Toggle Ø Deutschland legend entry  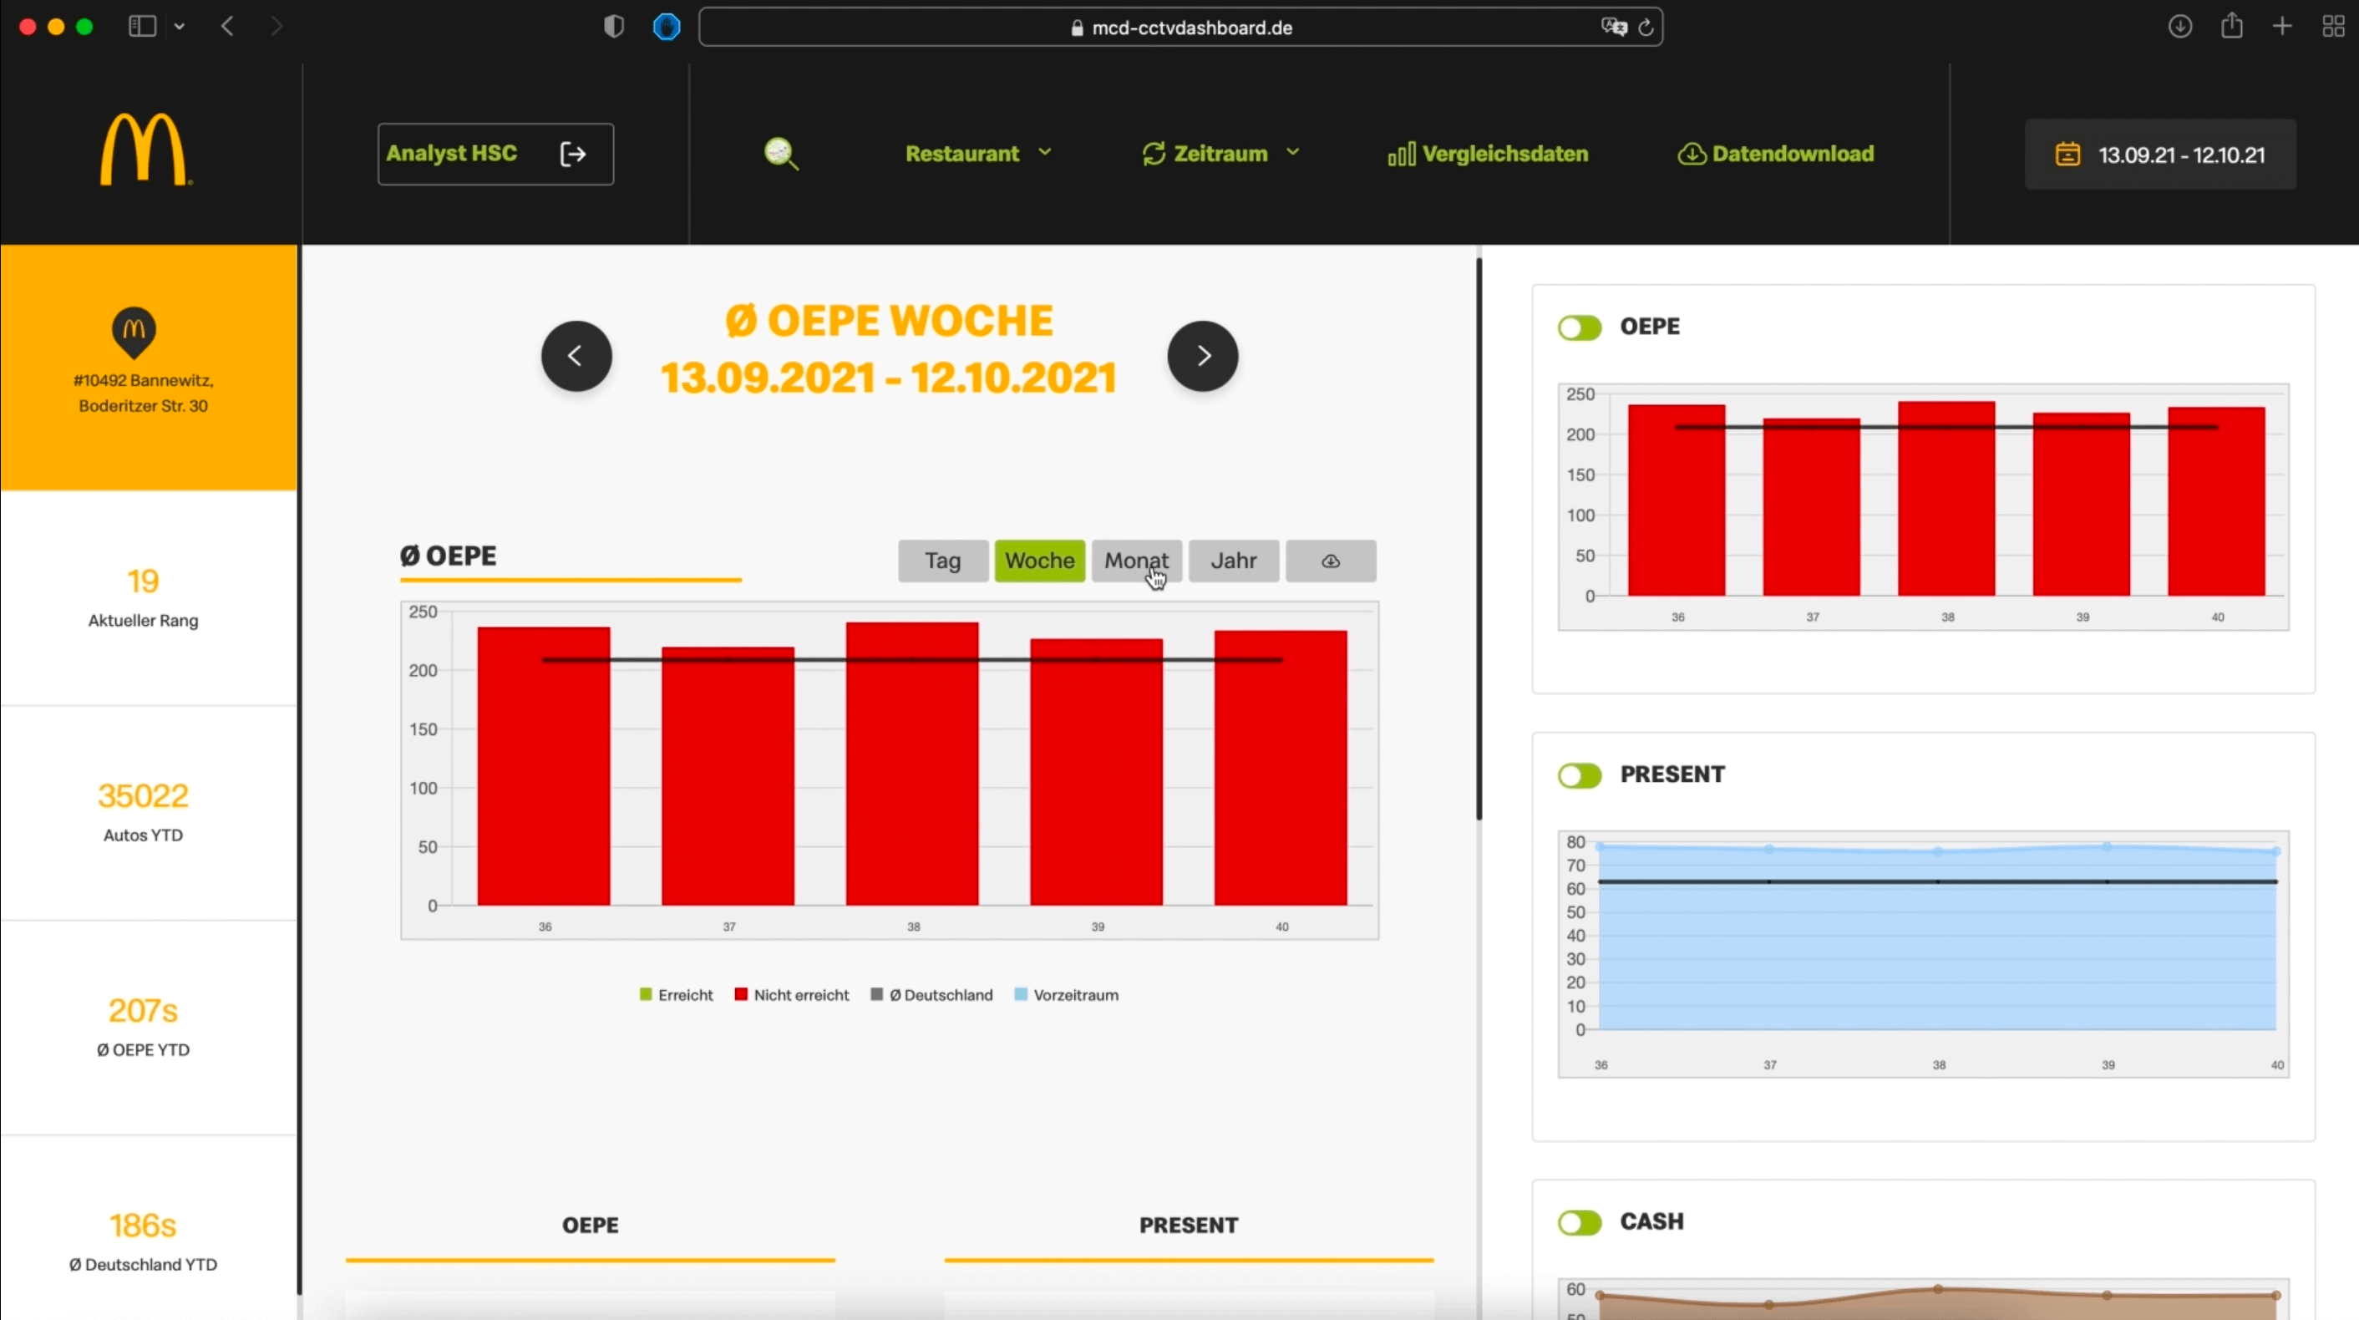click(931, 995)
